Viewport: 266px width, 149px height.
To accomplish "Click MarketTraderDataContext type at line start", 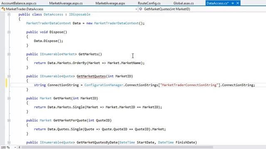I will pos(48,23).
